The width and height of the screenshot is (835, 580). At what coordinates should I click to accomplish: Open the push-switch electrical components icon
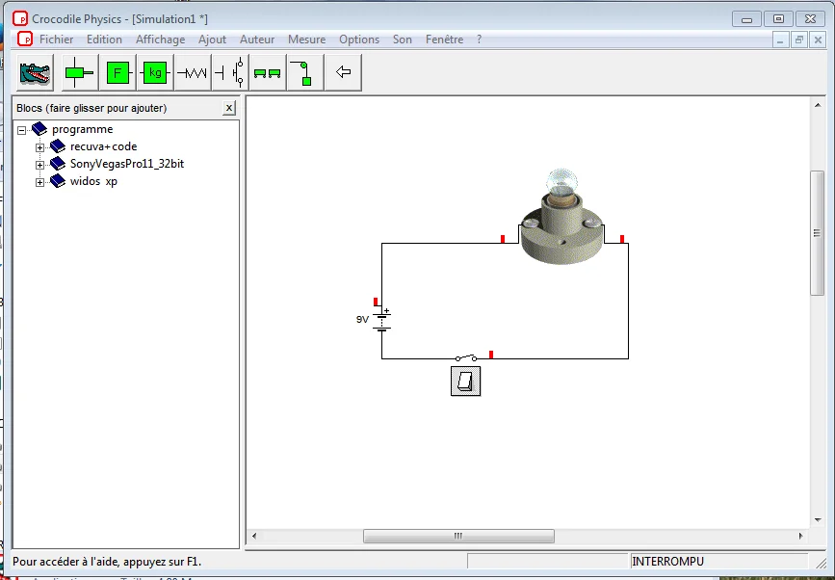pos(230,73)
